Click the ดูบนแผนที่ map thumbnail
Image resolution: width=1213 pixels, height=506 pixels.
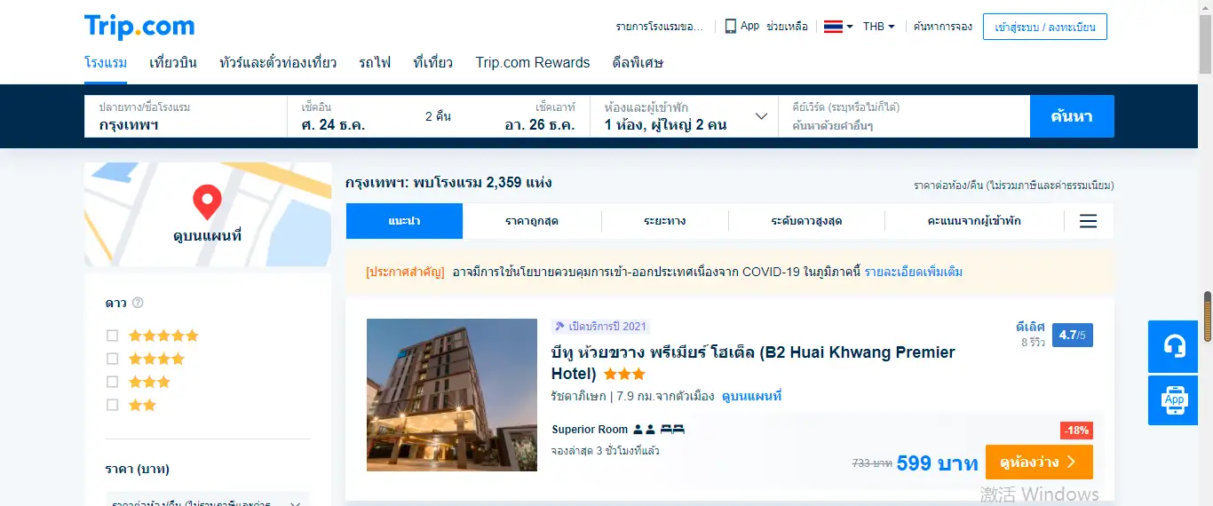[208, 215]
